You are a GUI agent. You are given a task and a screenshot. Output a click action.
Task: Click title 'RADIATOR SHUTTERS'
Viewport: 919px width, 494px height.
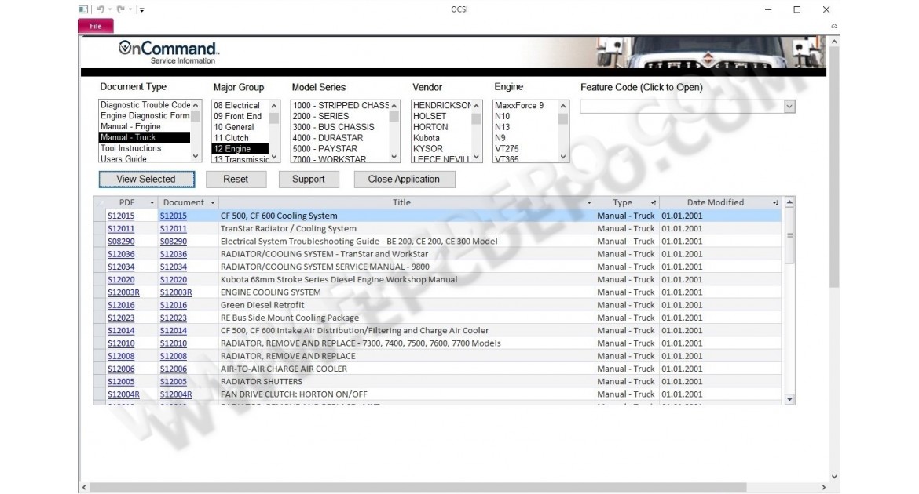262,382
